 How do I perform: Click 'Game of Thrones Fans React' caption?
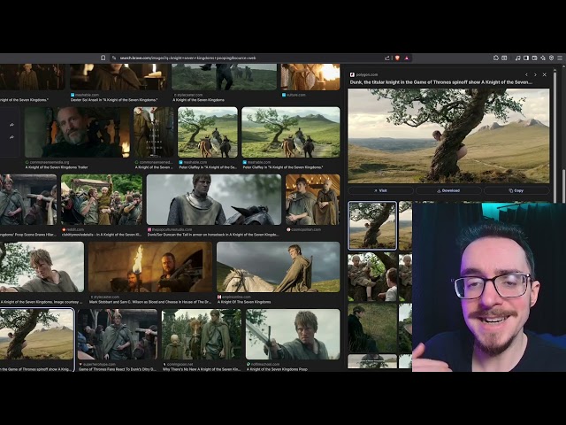pyautogui.click(x=118, y=369)
